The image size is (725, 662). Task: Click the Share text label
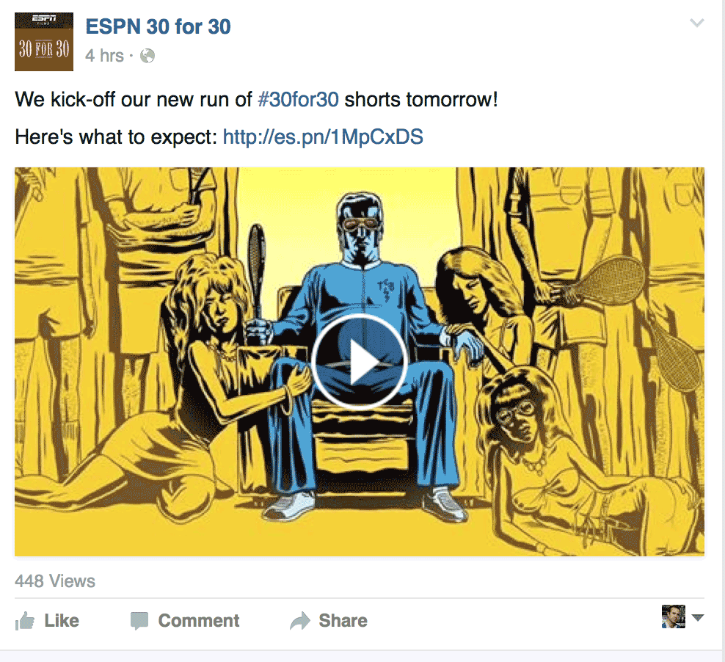click(x=343, y=621)
